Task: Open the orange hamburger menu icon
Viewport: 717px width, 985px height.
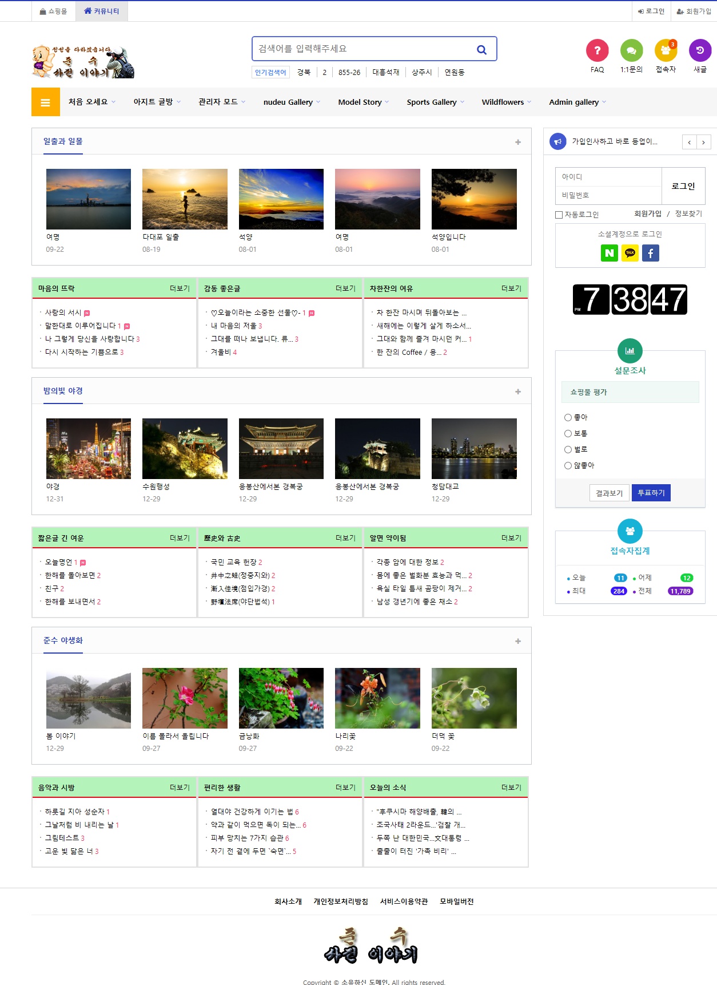Action: tap(46, 102)
